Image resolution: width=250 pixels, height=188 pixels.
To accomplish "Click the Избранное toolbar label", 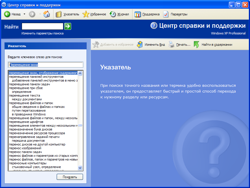I will [x=98, y=14].
